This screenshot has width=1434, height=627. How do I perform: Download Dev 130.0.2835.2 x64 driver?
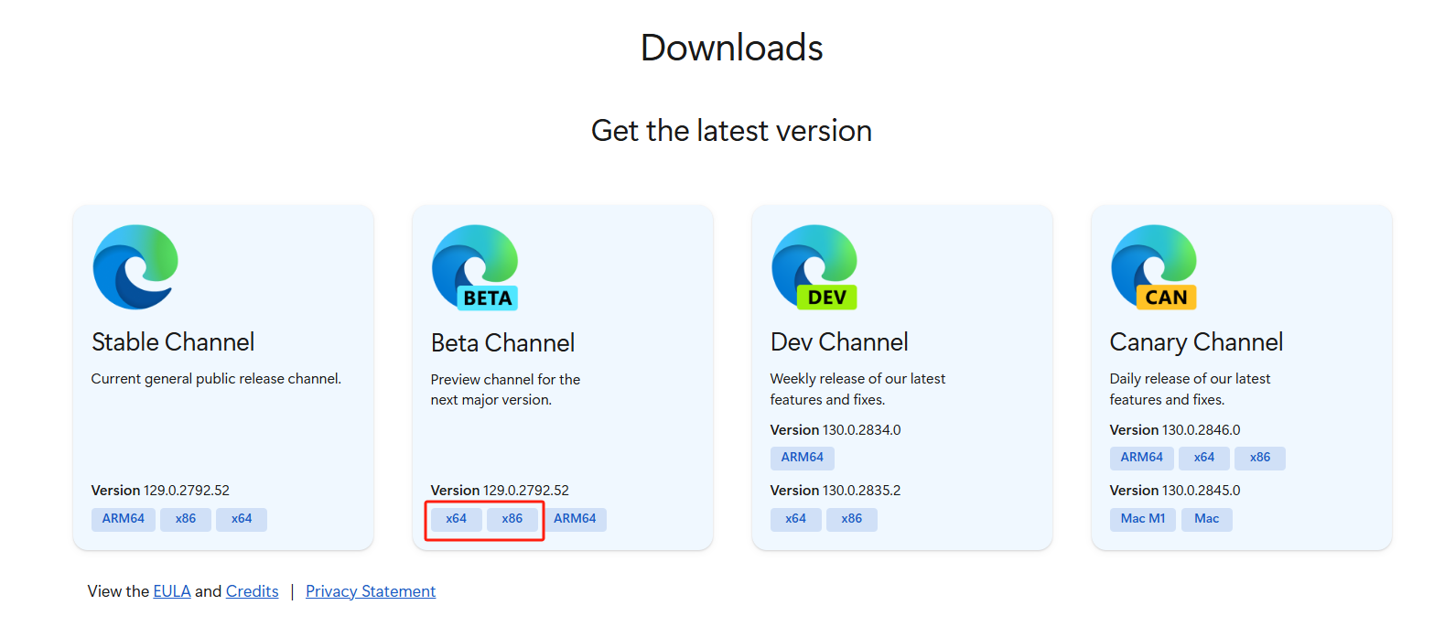point(796,519)
